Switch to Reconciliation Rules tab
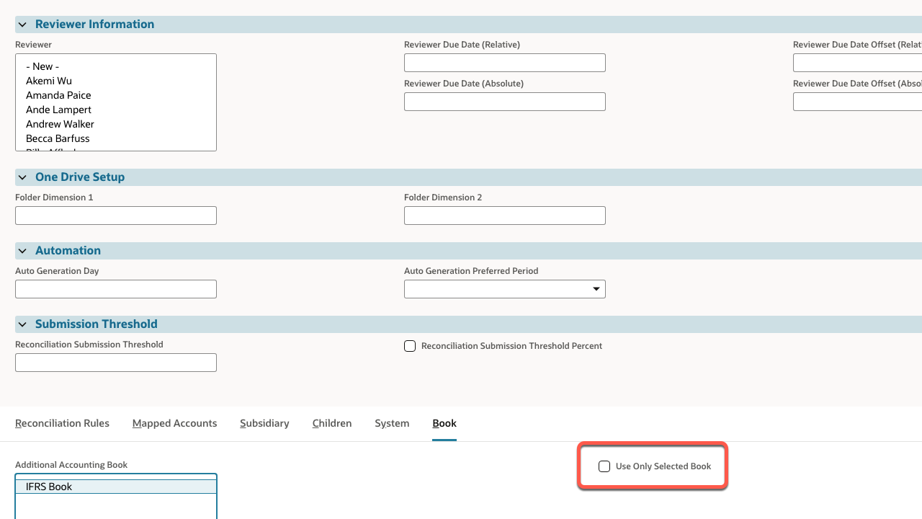 click(x=62, y=423)
